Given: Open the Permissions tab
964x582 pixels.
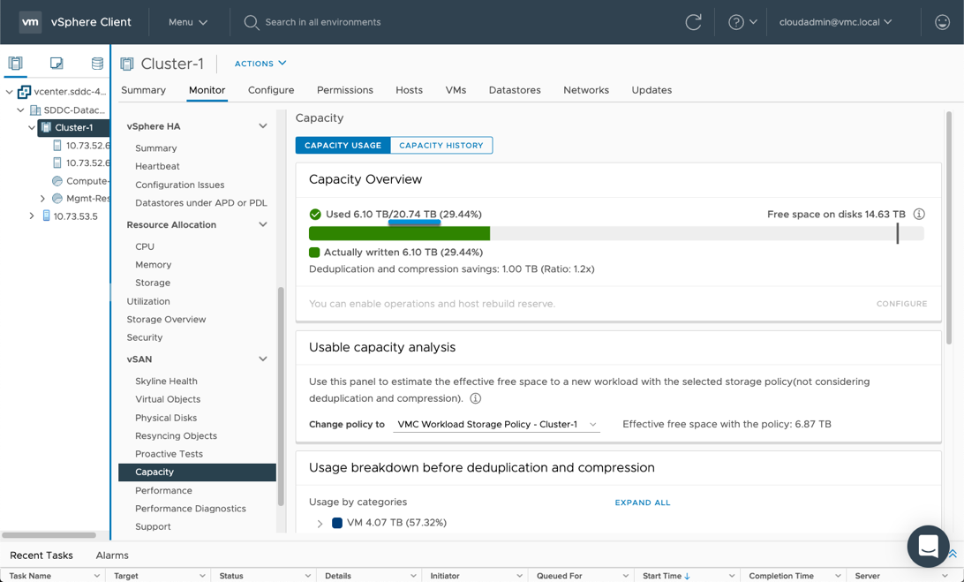Looking at the screenshot, I should [x=345, y=90].
